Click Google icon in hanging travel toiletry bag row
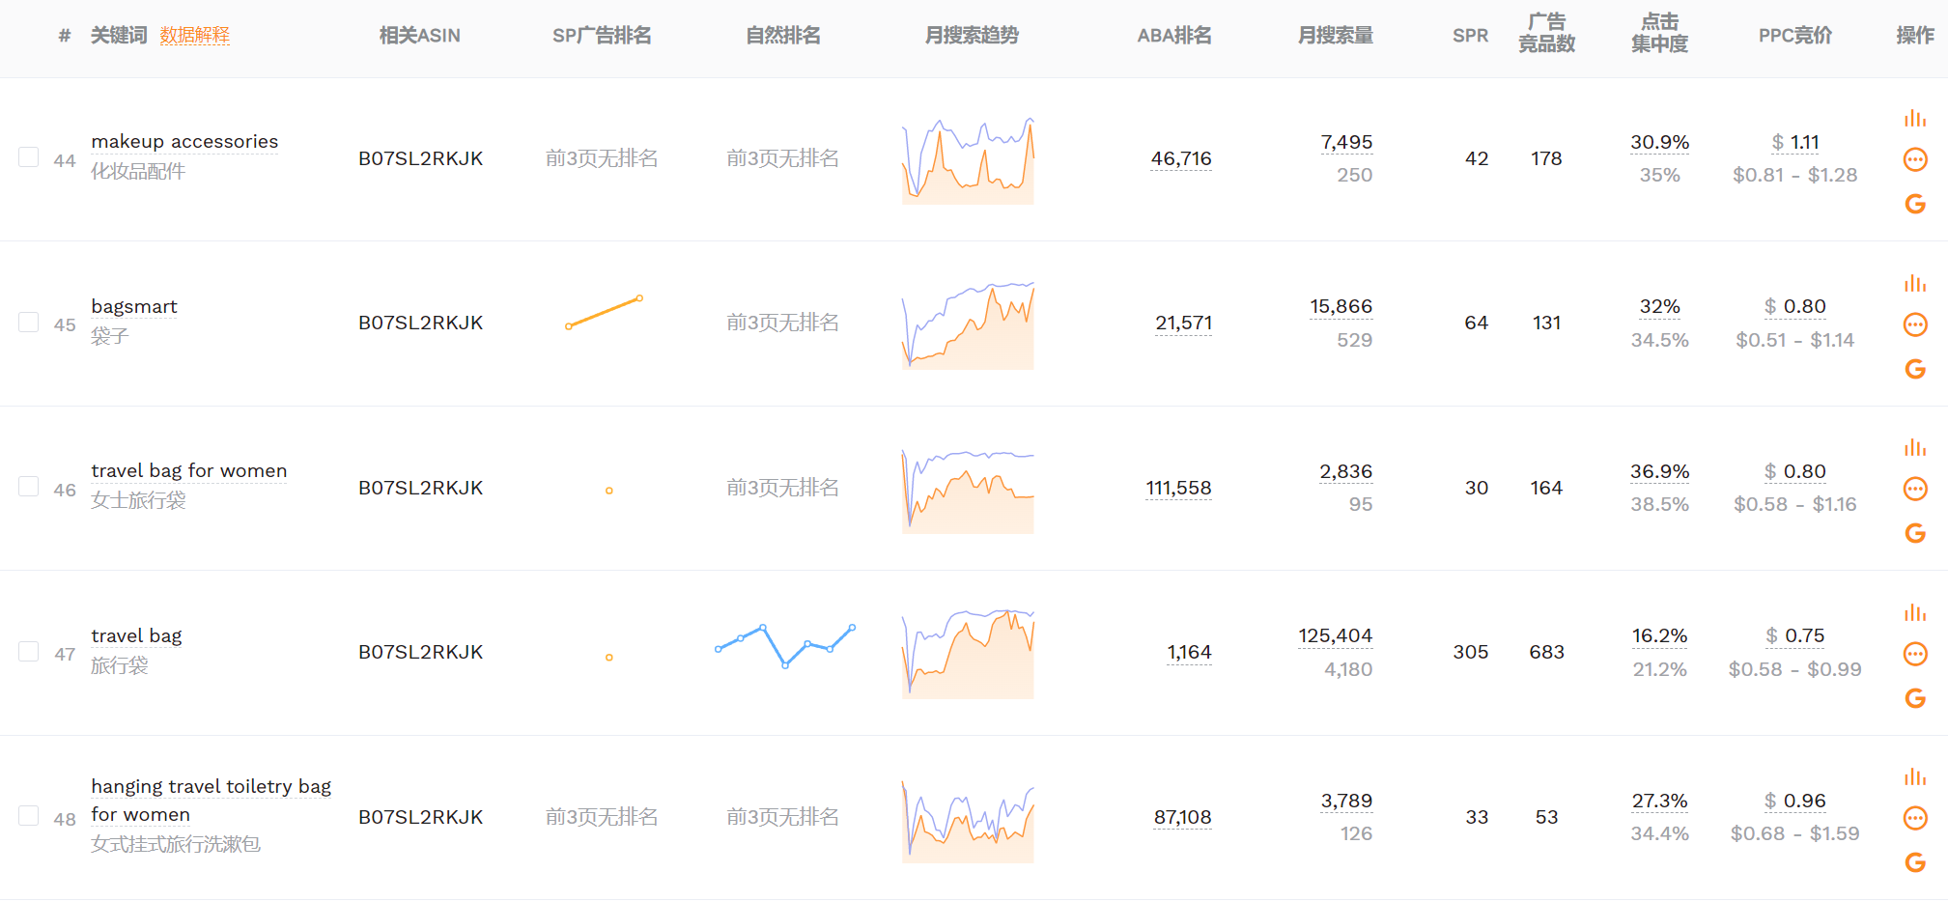1948x901 pixels. [1914, 862]
